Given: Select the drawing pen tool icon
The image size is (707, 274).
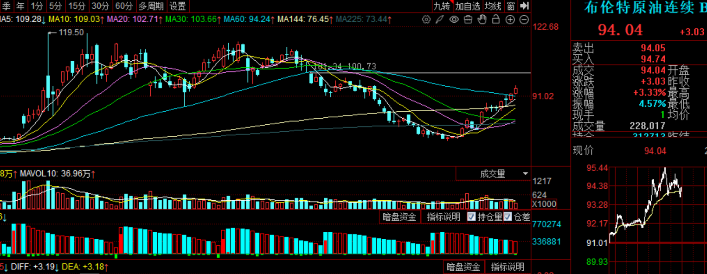Looking at the screenshot, I should click(x=440, y=19).
